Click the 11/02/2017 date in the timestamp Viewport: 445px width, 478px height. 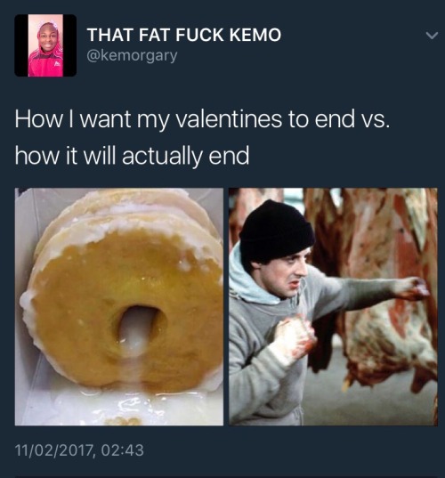pos(53,450)
